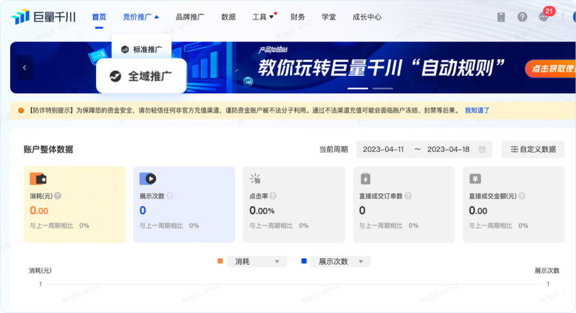Screen dimensions: 576x313
Task: Click help icon next to 消耗(元)
Action: (58, 196)
